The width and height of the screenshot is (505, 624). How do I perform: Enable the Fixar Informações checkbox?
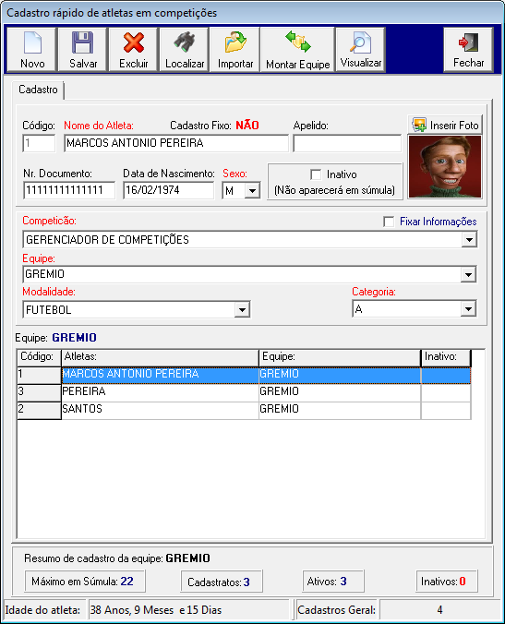(x=389, y=222)
